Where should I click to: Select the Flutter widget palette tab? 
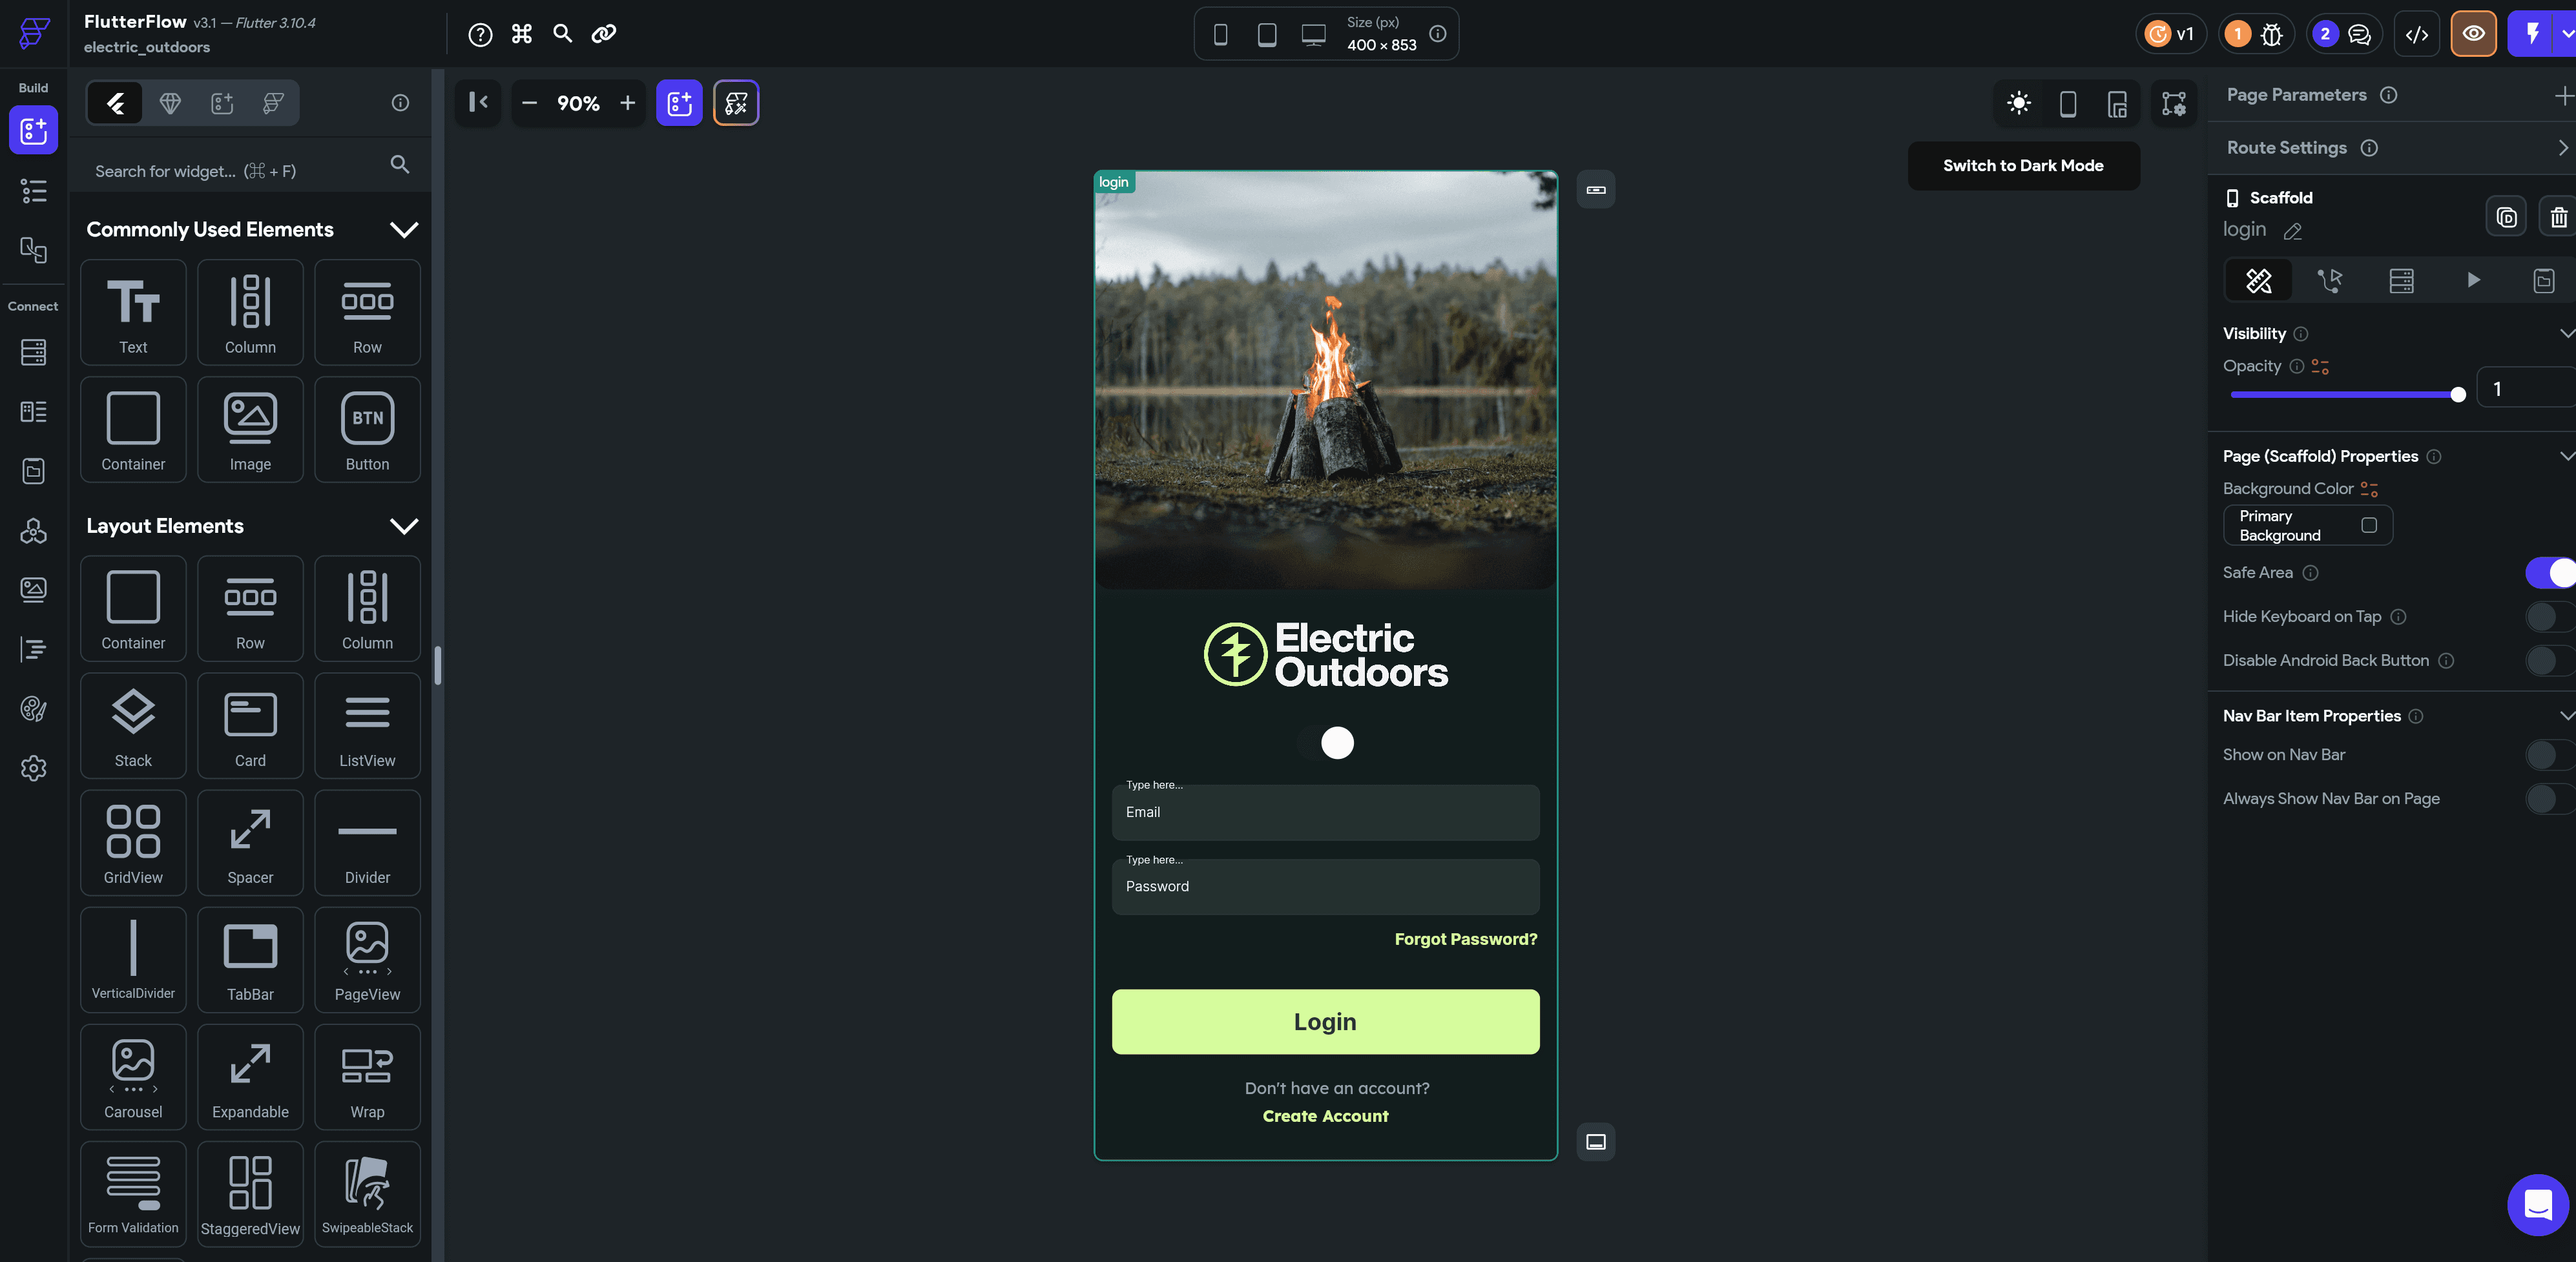click(116, 103)
